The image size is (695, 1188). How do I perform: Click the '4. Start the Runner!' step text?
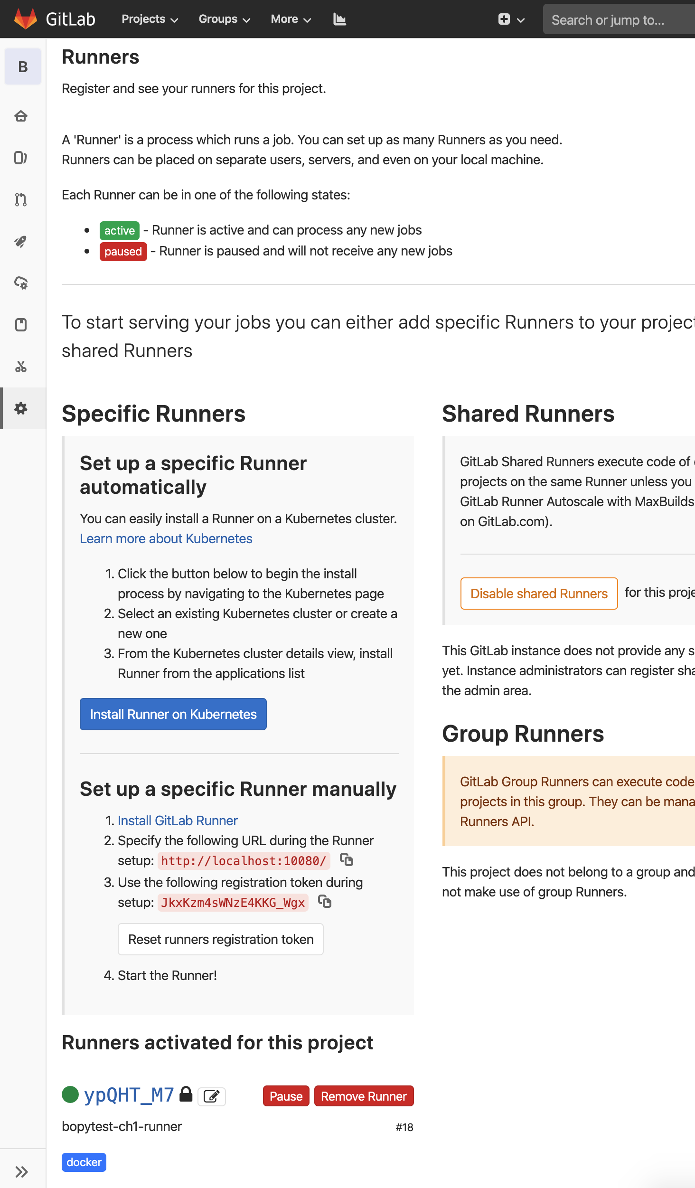coord(160,975)
